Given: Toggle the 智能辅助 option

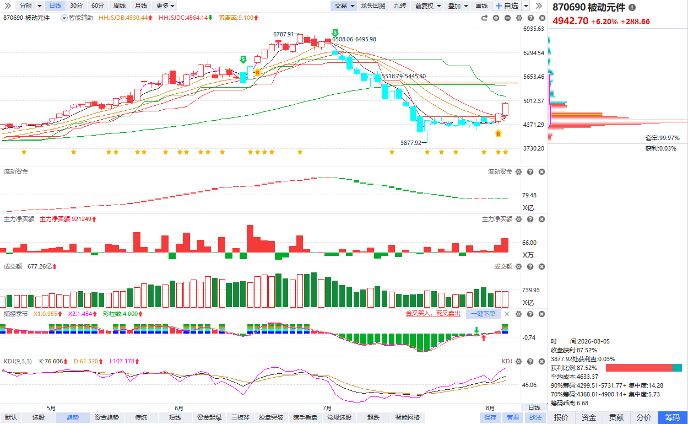Looking at the screenshot, I should click(x=77, y=18).
